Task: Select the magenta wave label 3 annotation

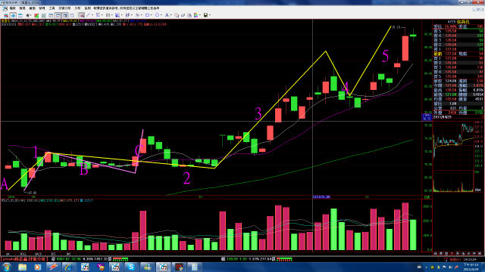Action: [258, 113]
